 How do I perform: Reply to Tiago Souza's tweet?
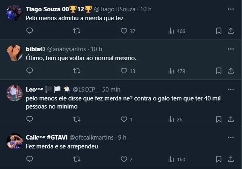pyautogui.click(x=29, y=31)
